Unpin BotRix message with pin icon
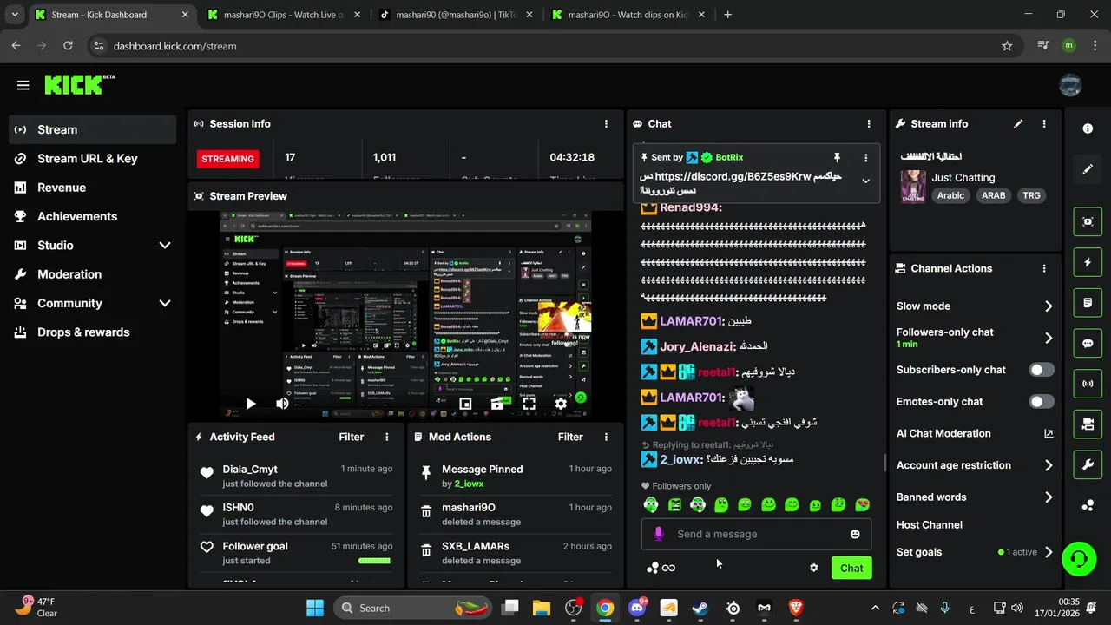The image size is (1111, 625). pyautogui.click(x=837, y=158)
